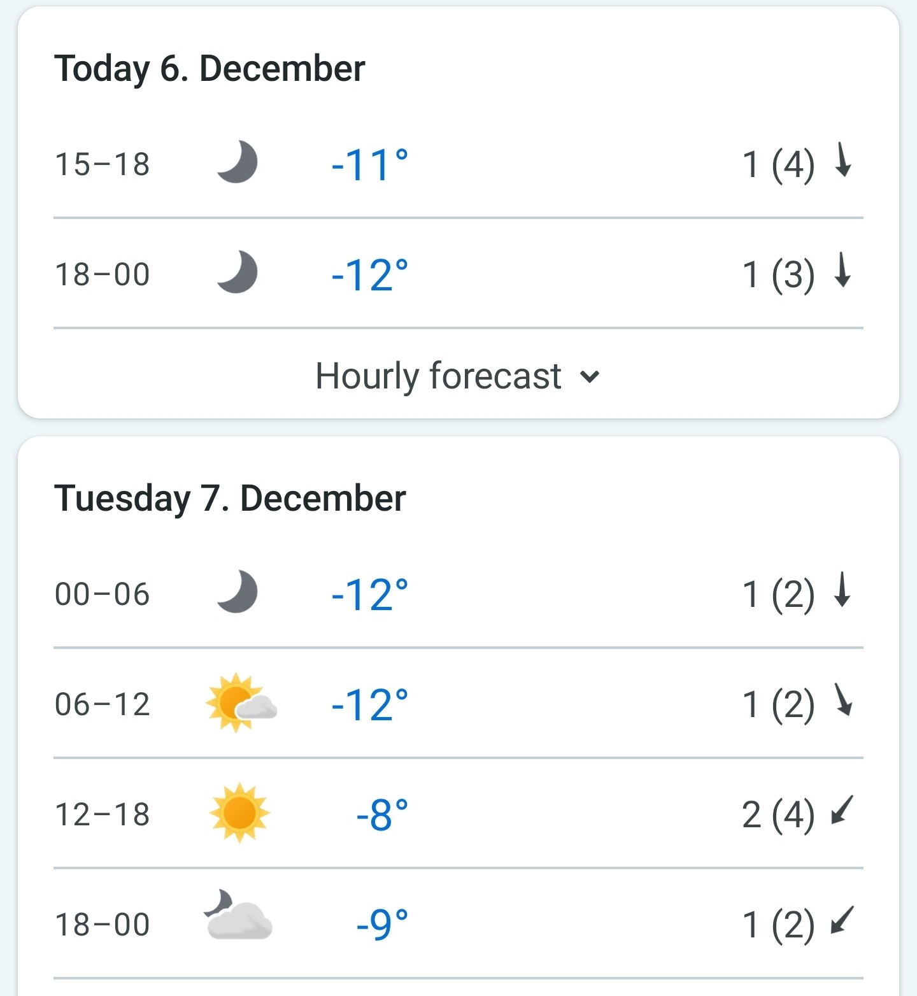
Task: Click the wind arrow in Tuesday 06–12 row
Action: tap(843, 699)
